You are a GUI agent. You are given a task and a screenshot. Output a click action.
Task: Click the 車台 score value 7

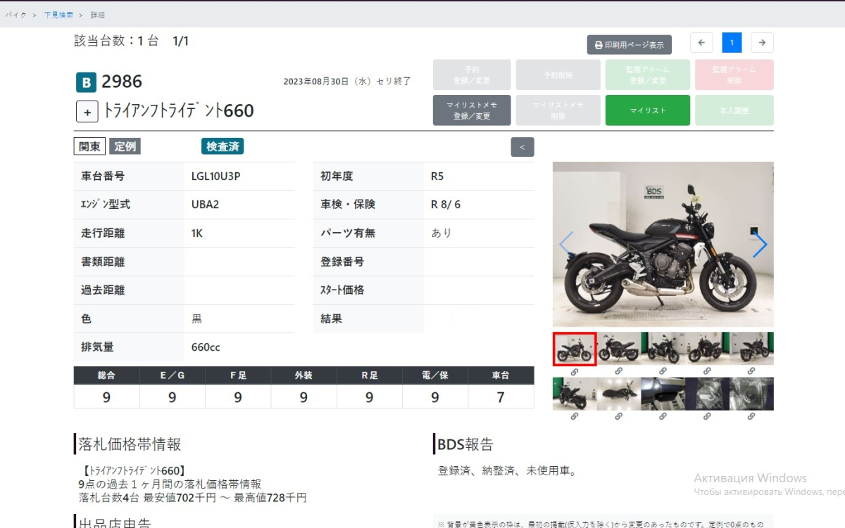(x=501, y=397)
